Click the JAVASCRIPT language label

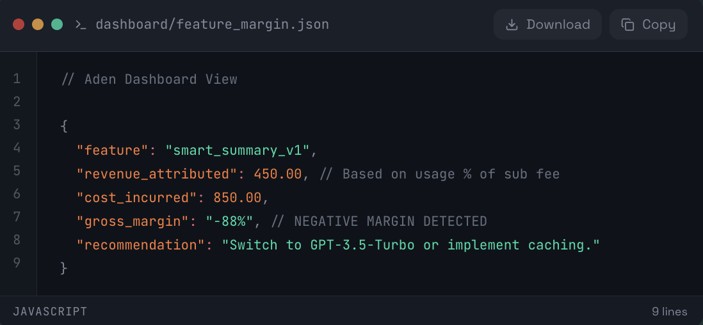tap(50, 312)
